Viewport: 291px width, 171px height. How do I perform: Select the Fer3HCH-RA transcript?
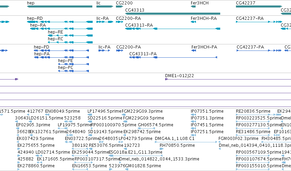(x=193, y=22)
